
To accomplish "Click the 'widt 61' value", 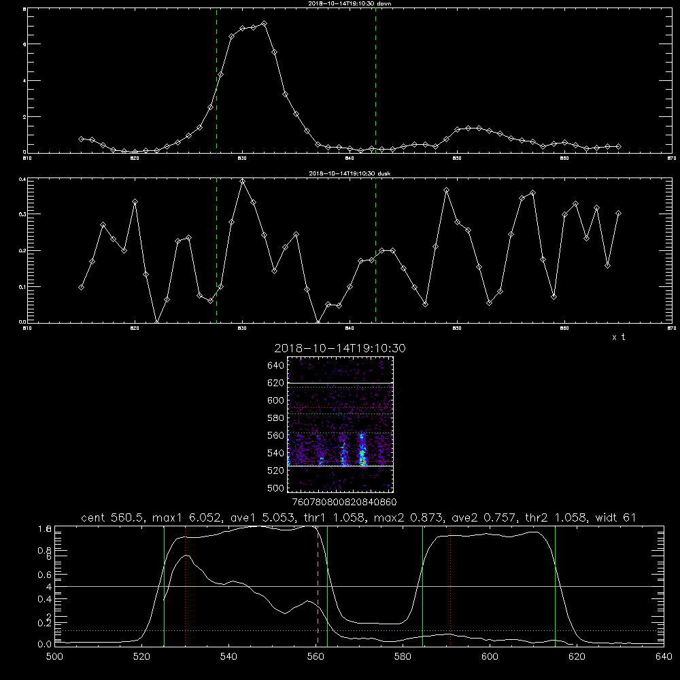I will [616, 517].
